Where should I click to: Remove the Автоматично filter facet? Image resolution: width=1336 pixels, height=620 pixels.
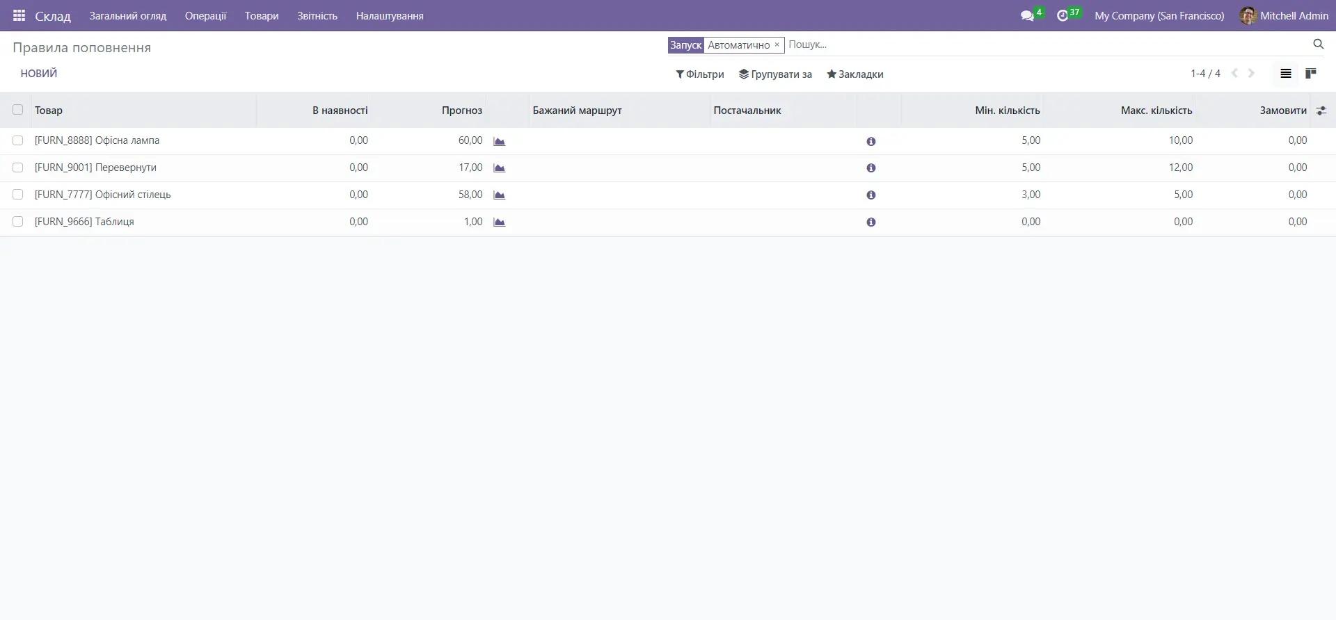pos(777,44)
